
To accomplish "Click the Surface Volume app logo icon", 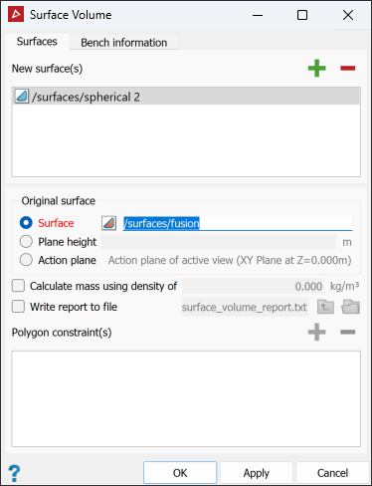I will click(x=16, y=15).
